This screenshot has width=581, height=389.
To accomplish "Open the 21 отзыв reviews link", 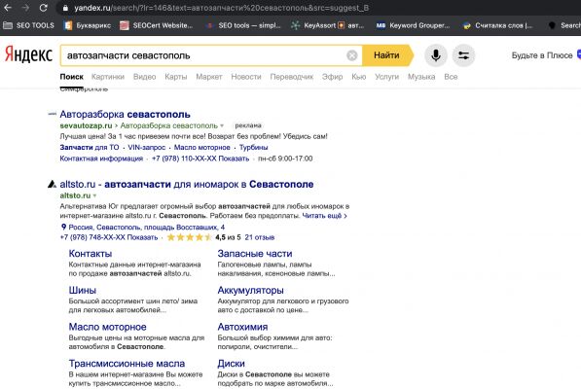I will click(260, 237).
